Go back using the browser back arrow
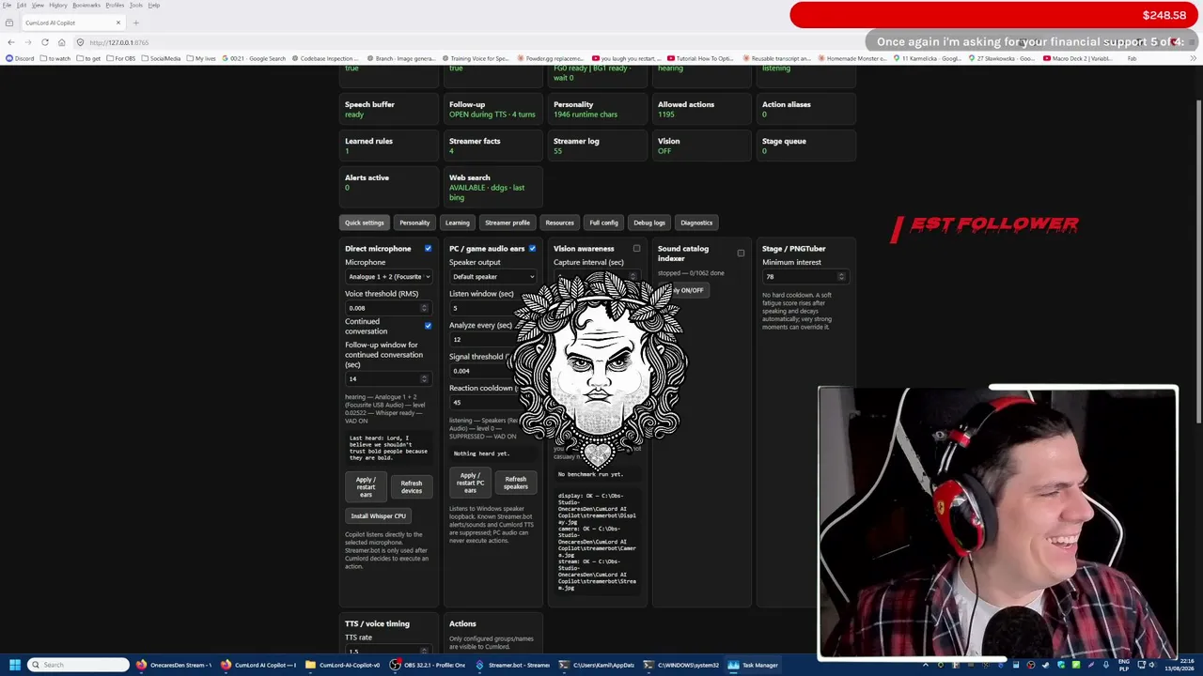This screenshot has height=676, width=1203. [x=10, y=42]
